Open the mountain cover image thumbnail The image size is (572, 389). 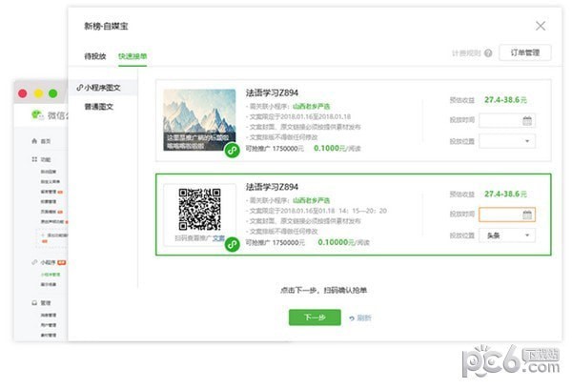tap(199, 120)
